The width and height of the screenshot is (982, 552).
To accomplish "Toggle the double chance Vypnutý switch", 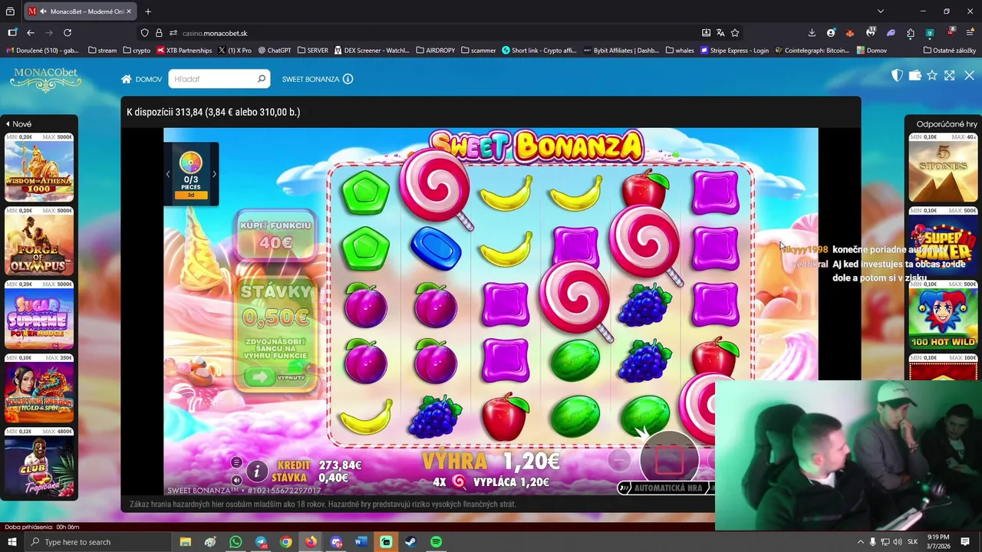I will click(275, 377).
